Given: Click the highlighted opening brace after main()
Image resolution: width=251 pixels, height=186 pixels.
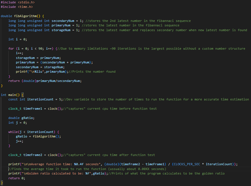Looking at the screenshot, I should (x=23, y=95).
